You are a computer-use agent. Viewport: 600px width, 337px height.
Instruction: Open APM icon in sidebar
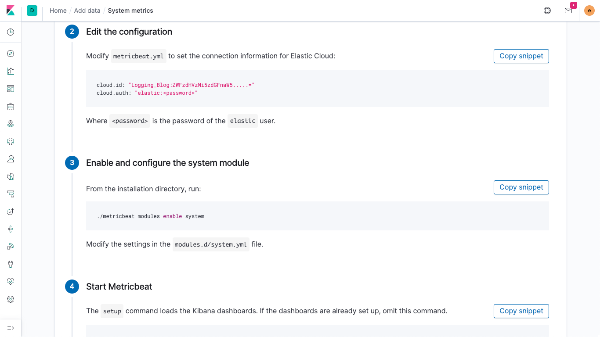coord(11,194)
